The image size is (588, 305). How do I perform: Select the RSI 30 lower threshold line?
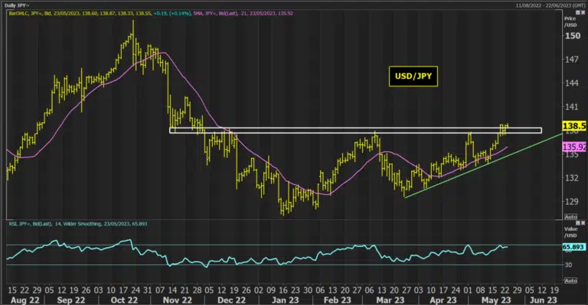coord(285,265)
